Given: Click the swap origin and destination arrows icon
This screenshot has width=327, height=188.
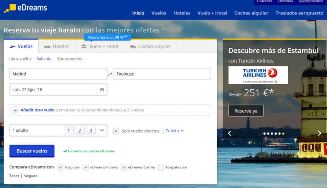Looking at the screenshot, I should click(x=110, y=74).
